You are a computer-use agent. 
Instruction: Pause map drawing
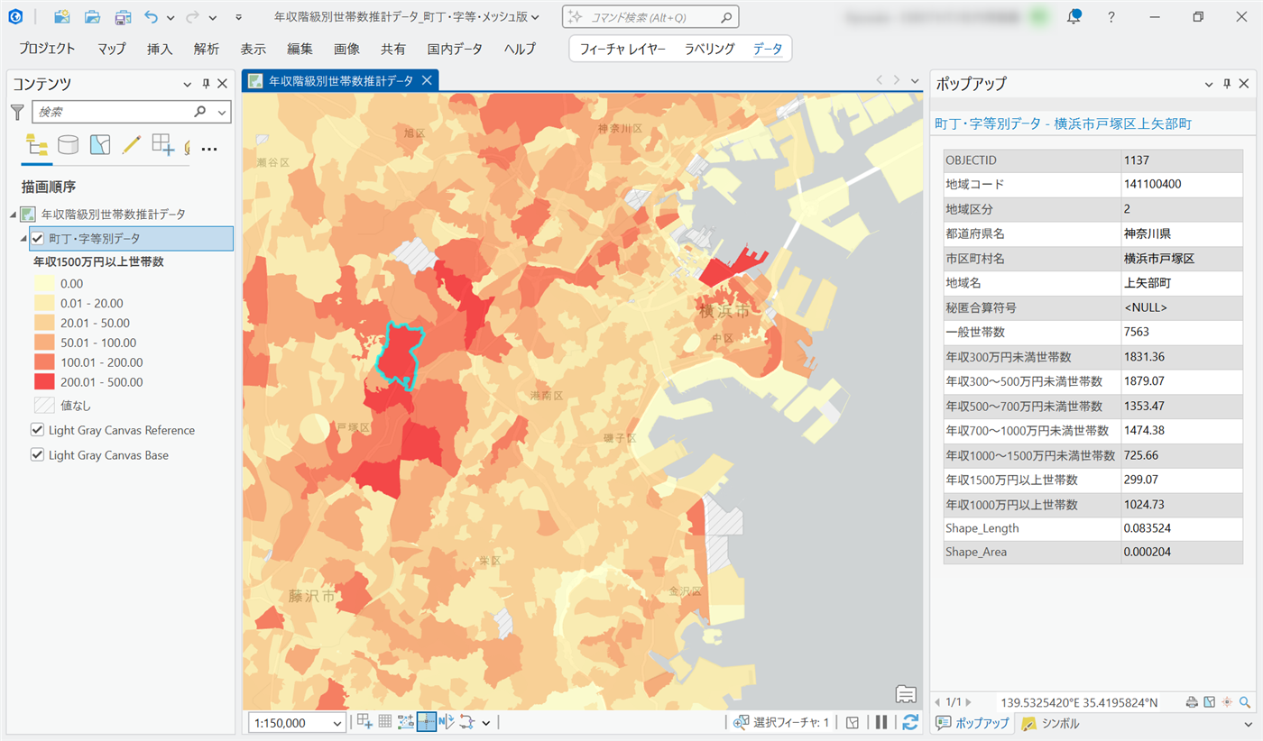[x=881, y=722]
